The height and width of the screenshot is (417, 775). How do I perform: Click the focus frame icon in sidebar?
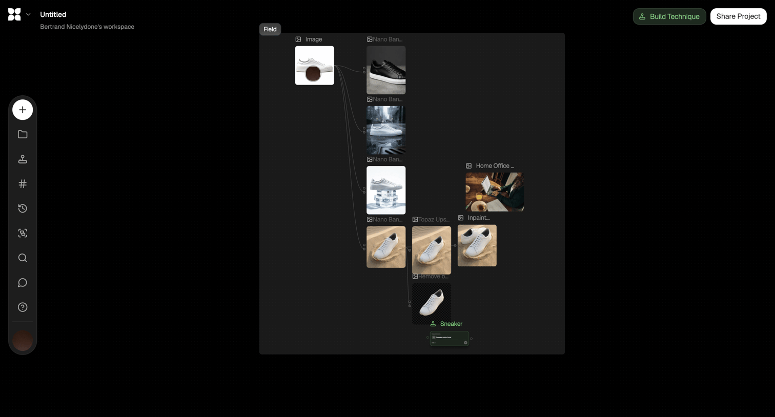pos(23,233)
